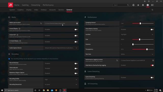Click the Transparency slider handle

147,49
